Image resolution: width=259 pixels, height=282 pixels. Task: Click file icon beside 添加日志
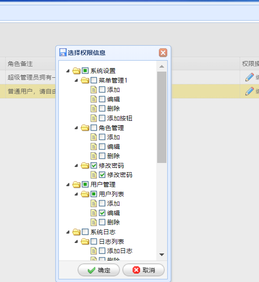click(x=94, y=251)
